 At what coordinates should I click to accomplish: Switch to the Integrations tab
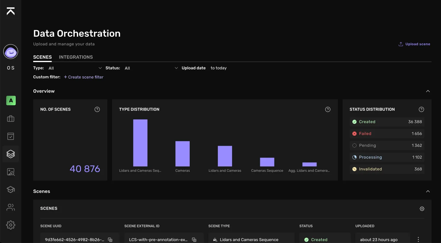76,57
